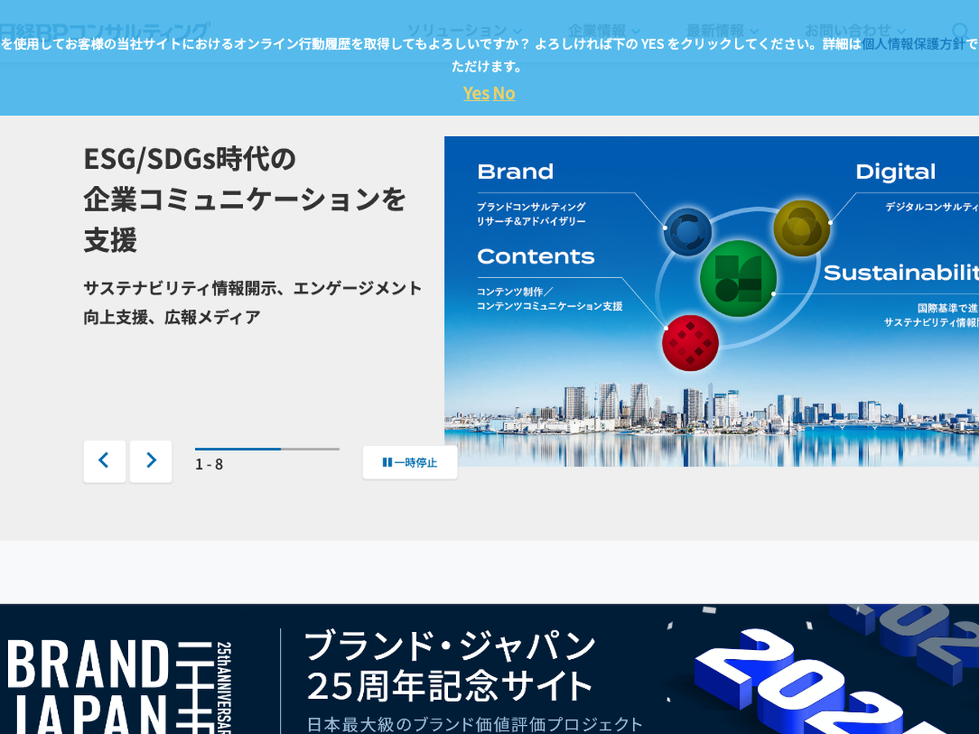Click the green Sustainability sphere icon

[738, 278]
